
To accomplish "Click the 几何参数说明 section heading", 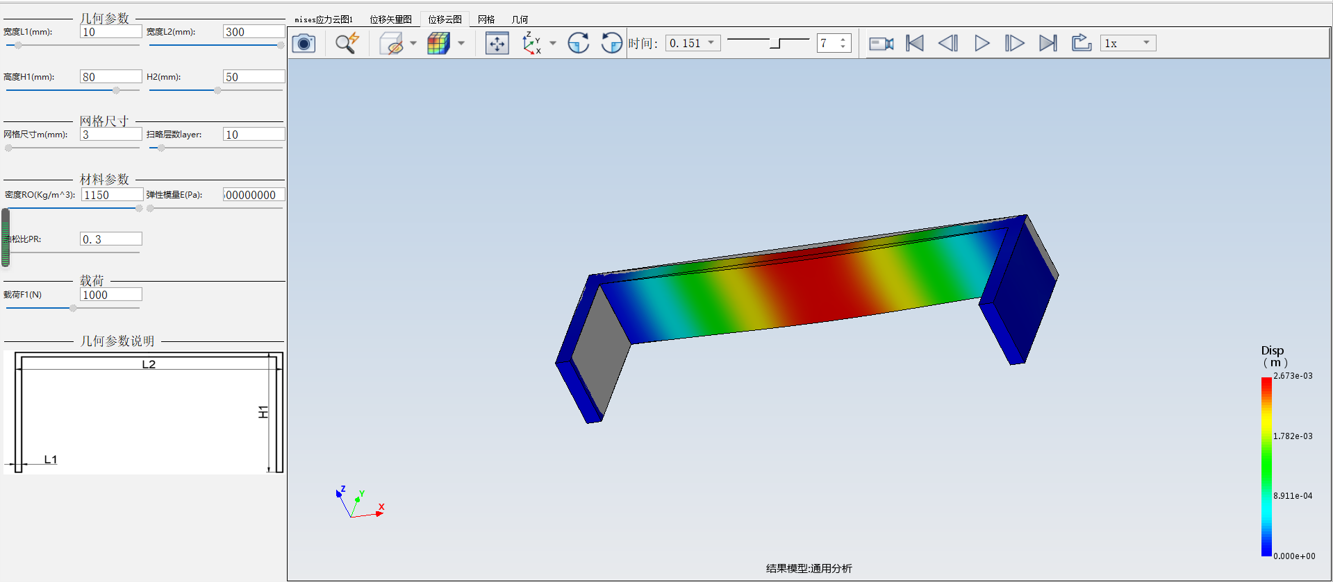I will tap(117, 341).
